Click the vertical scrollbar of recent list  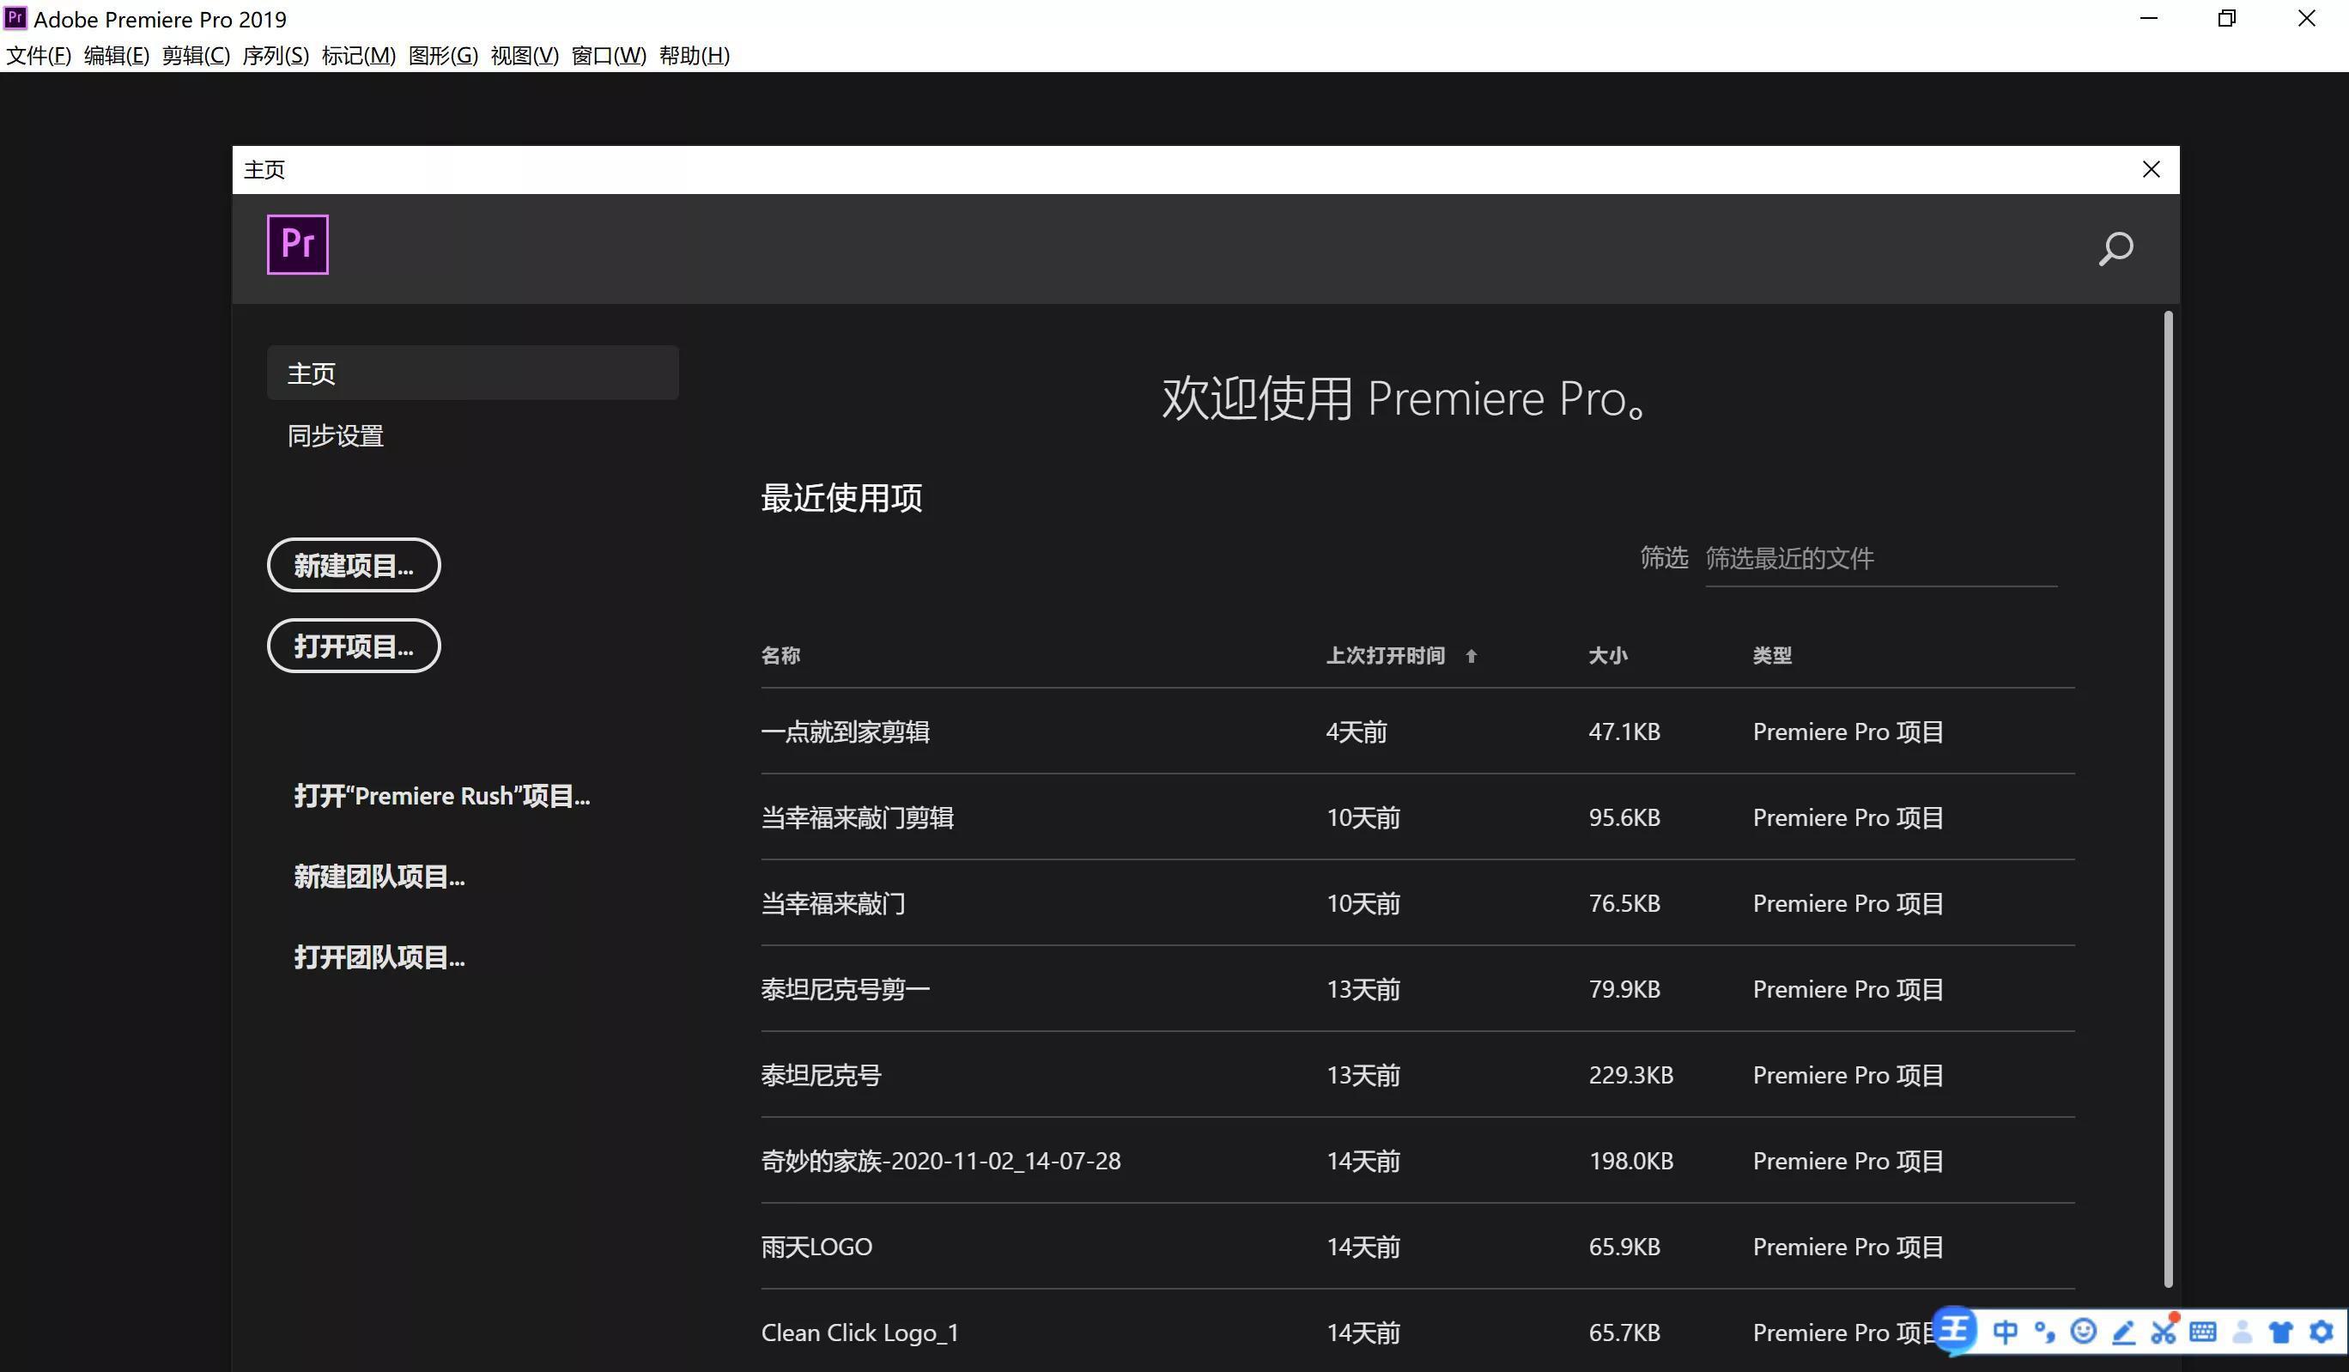pos(2168,799)
